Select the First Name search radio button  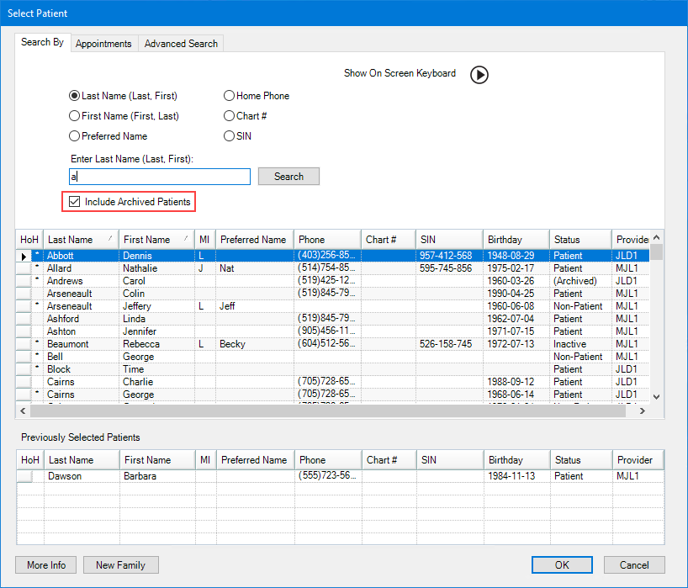75,116
